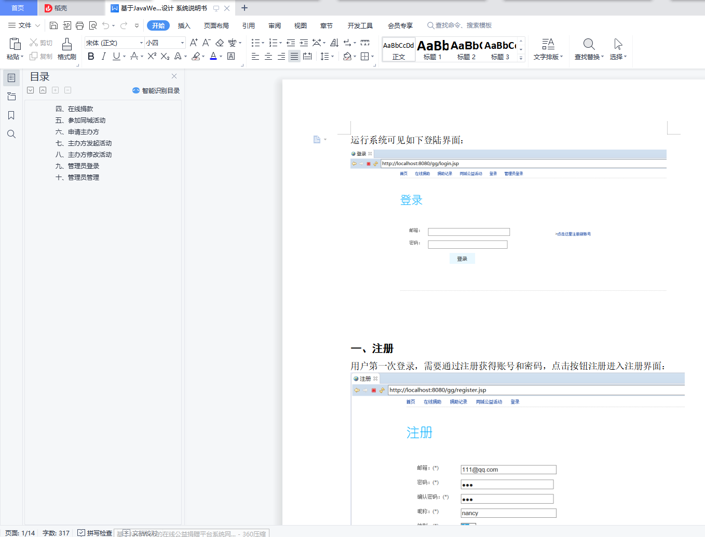Toggle bold formatting
Screen dimensions: 705x537
[91, 56]
